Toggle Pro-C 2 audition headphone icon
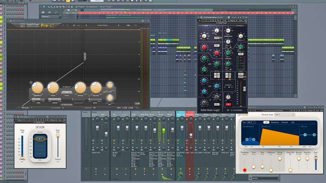The height and width of the screenshot is (183, 326). tap(31, 83)
